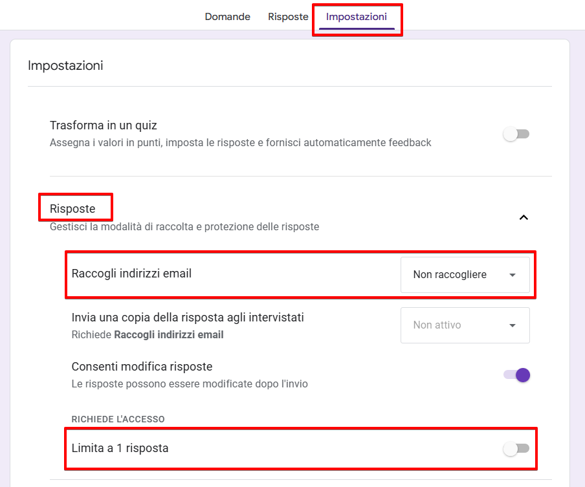585x487 pixels.
Task: Enable the Trasforma in un quiz switch
Action: tap(516, 134)
